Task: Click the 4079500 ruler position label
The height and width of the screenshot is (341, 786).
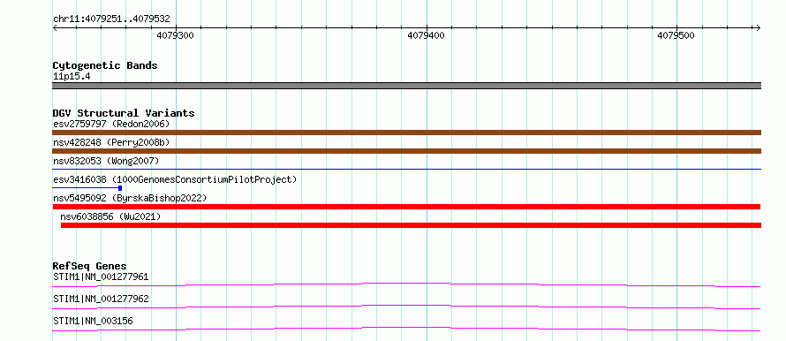Action: (676, 35)
